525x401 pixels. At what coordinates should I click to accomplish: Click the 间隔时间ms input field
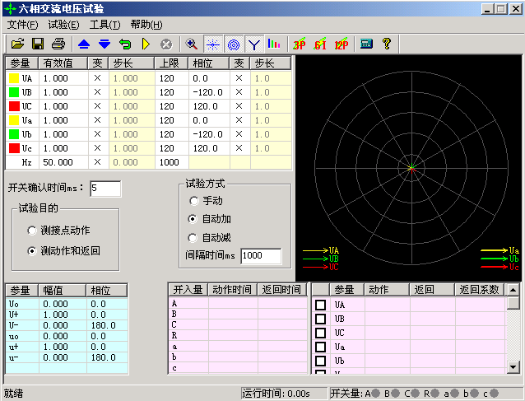tap(260, 256)
